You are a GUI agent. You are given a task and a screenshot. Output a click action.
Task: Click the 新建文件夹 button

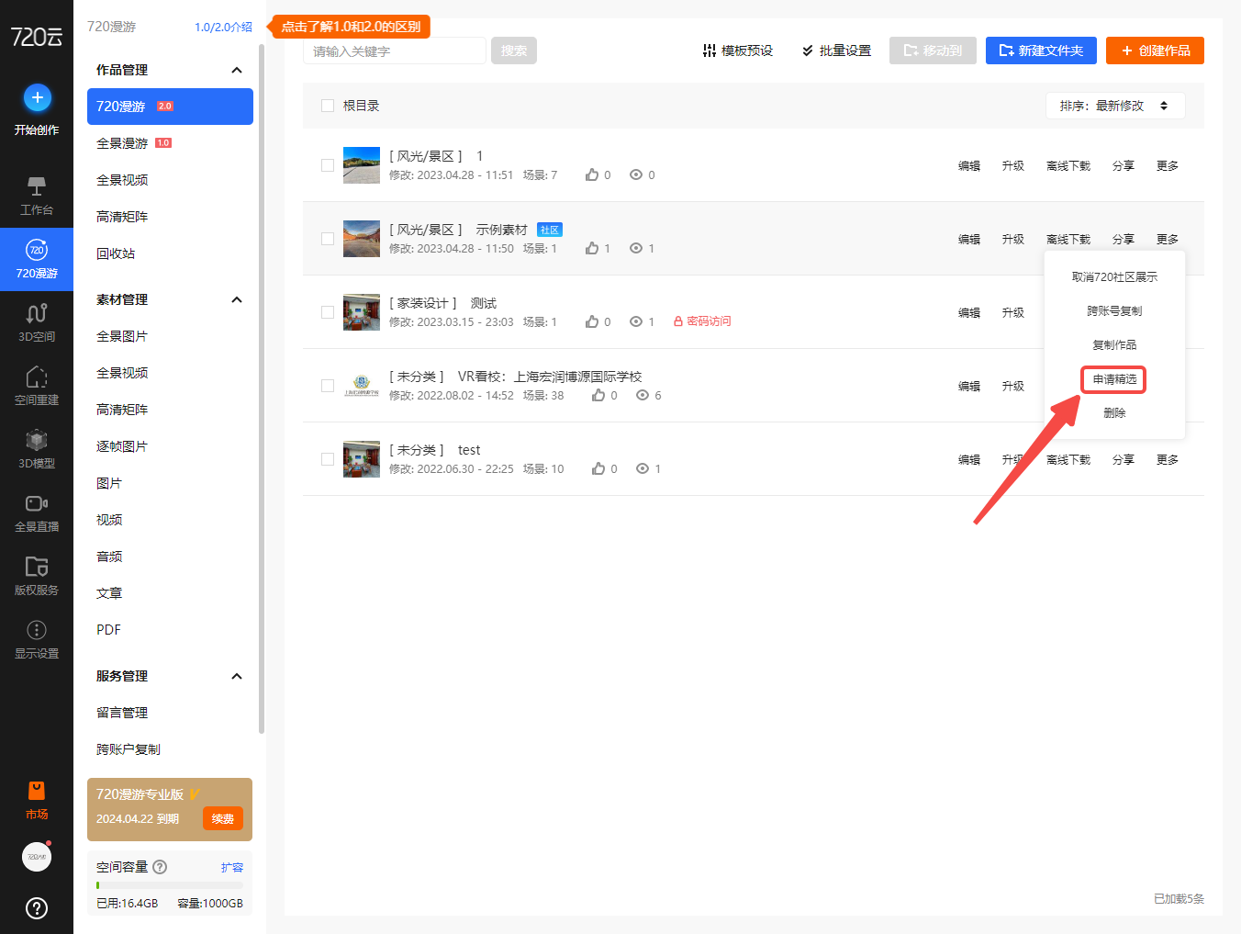pyautogui.click(x=1040, y=51)
